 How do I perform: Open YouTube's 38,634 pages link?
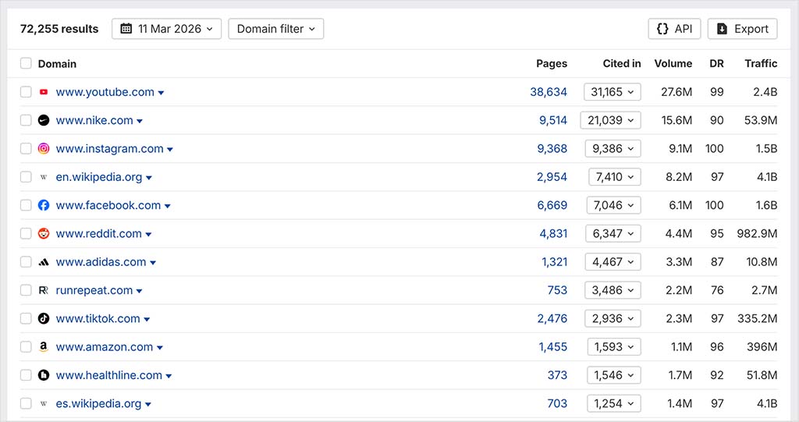pyautogui.click(x=549, y=92)
